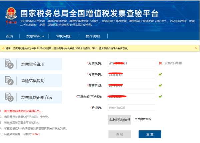
Task: Focus the 验证码 input field
Action: (131, 107)
